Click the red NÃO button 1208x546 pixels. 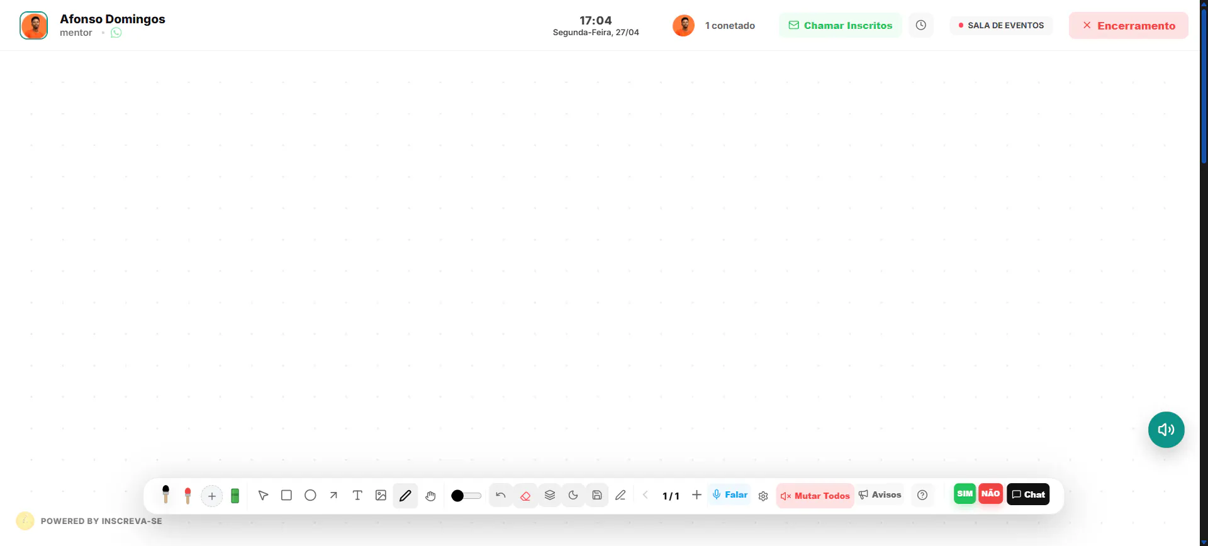coord(990,494)
